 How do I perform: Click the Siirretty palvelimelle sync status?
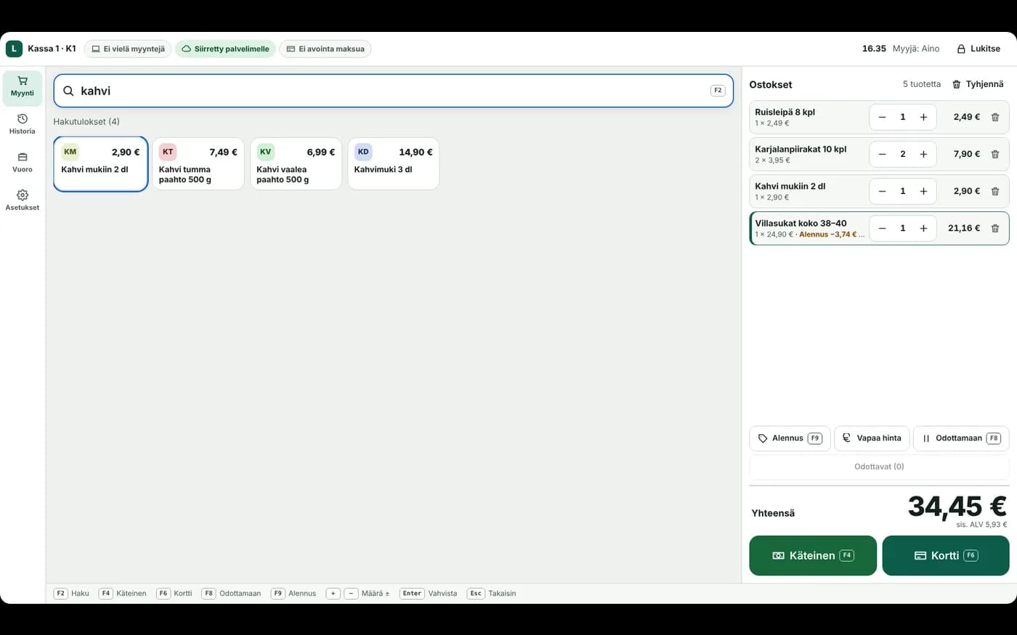coord(225,49)
